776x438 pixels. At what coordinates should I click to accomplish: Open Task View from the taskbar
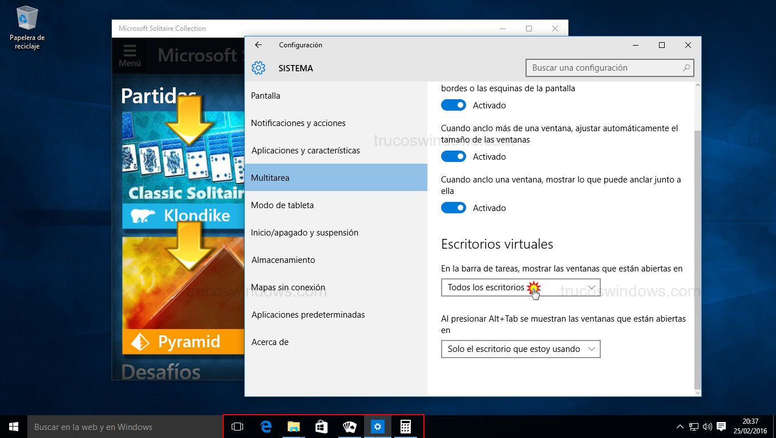click(237, 427)
